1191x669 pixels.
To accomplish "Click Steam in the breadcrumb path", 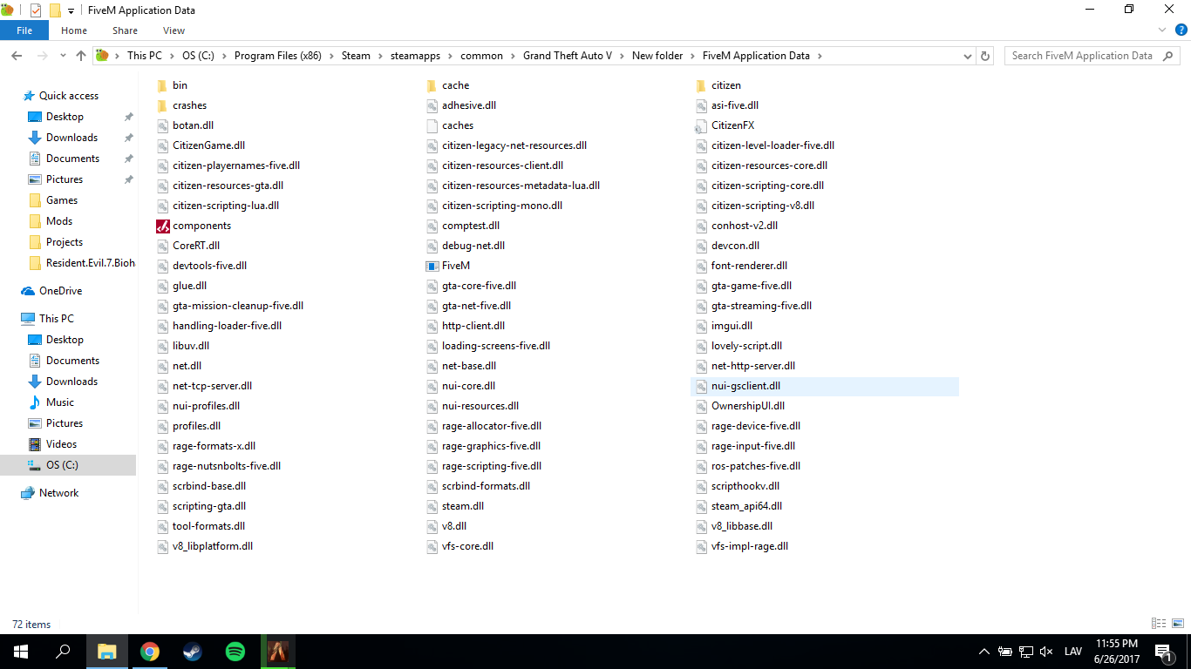I will [356, 56].
